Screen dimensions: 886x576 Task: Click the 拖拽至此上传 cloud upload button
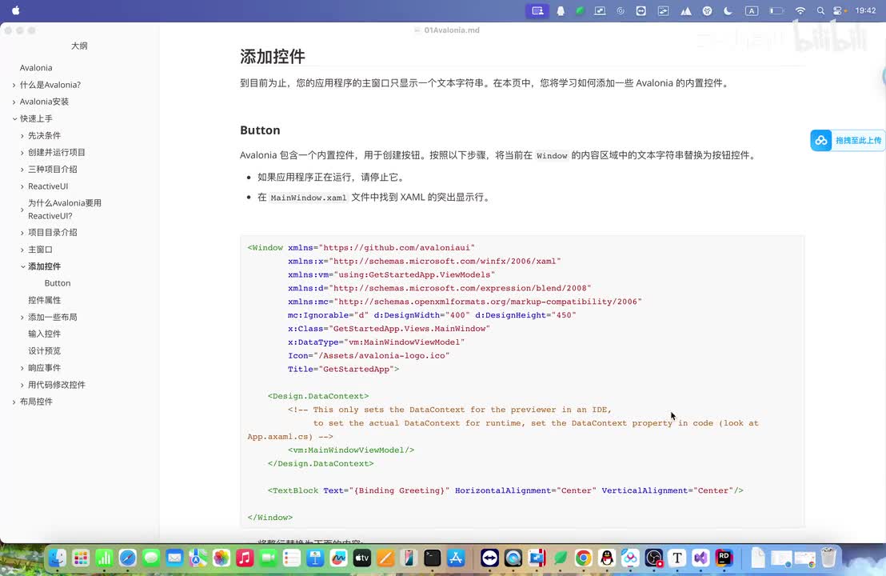(x=848, y=140)
